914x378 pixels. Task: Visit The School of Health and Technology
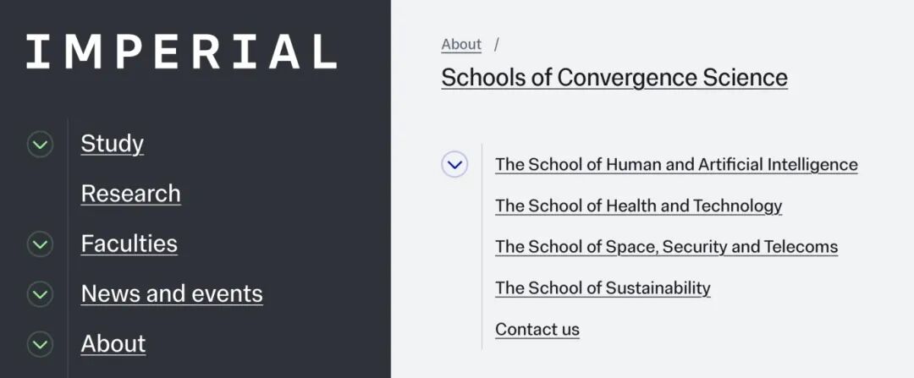click(x=638, y=205)
